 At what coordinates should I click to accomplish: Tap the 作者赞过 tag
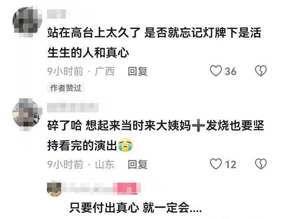click(x=66, y=88)
